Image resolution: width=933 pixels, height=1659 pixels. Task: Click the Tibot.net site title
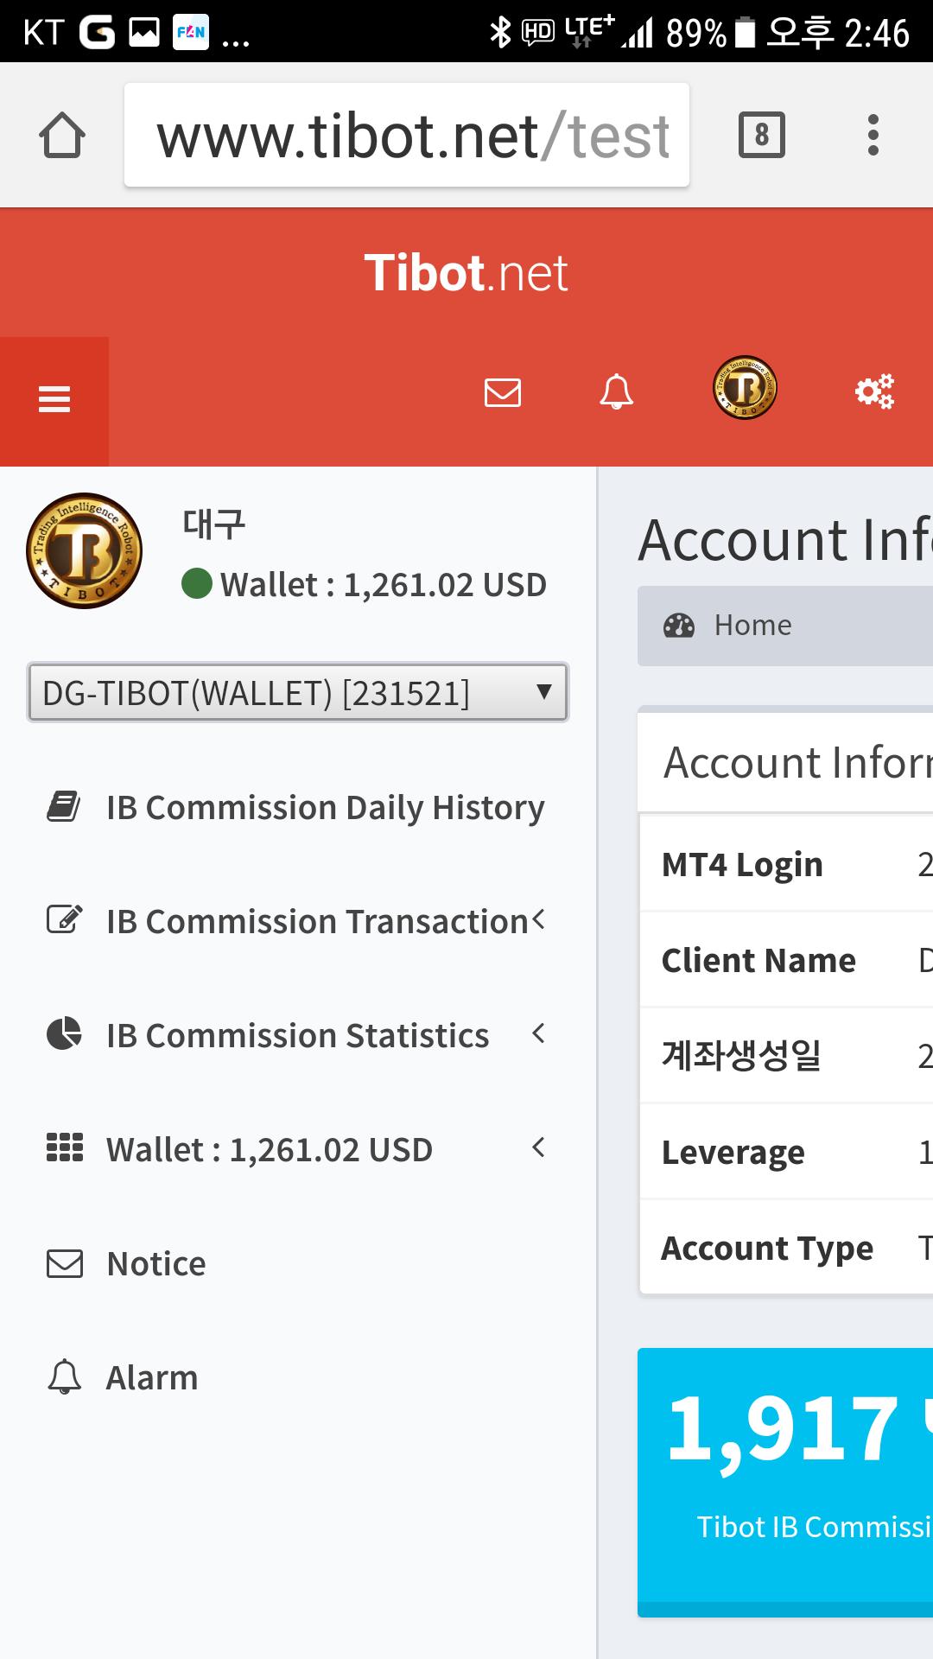point(466,273)
